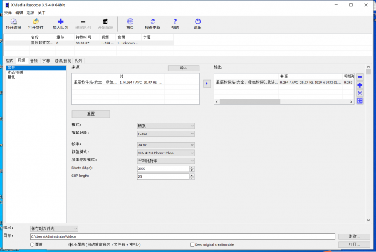Click the 导入 (Import) button
Viewport: 376px width, 252px height.
tap(184, 68)
